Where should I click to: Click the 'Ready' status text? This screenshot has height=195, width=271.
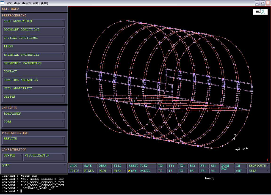(210, 178)
